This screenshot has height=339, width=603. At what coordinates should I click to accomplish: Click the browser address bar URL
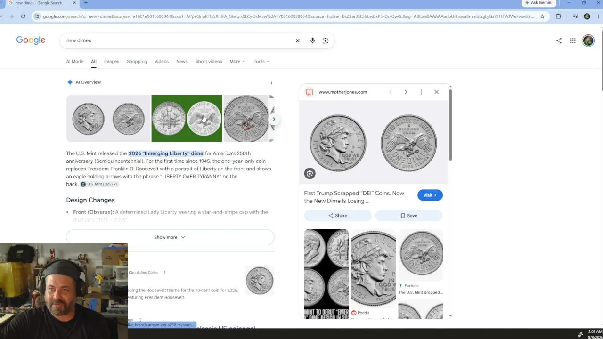pyautogui.click(x=288, y=16)
